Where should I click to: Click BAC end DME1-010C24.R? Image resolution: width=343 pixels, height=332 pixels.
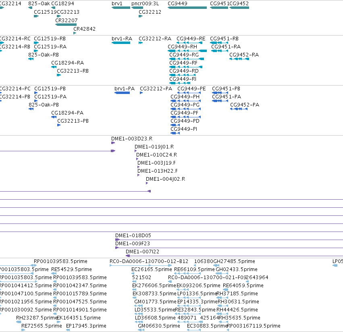pyautogui.click(x=137, y=159)
